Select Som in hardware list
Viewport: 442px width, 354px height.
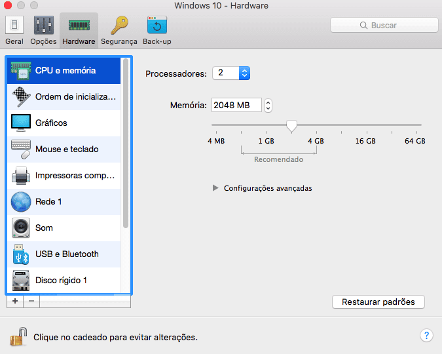[x=64, y=228]
